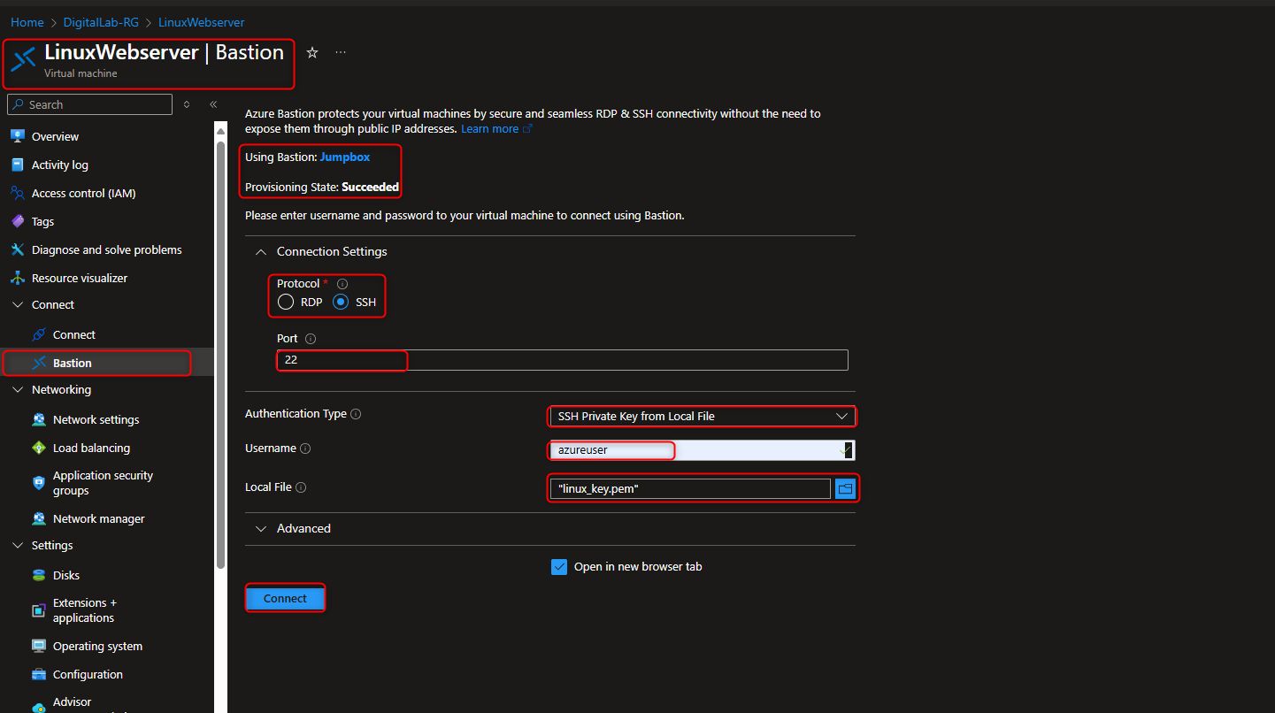Select the RDP protocol option
The image size is (1275, 713).
tap(286, 302)
